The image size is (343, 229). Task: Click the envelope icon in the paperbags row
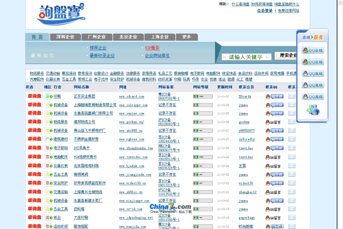(292, 218)
